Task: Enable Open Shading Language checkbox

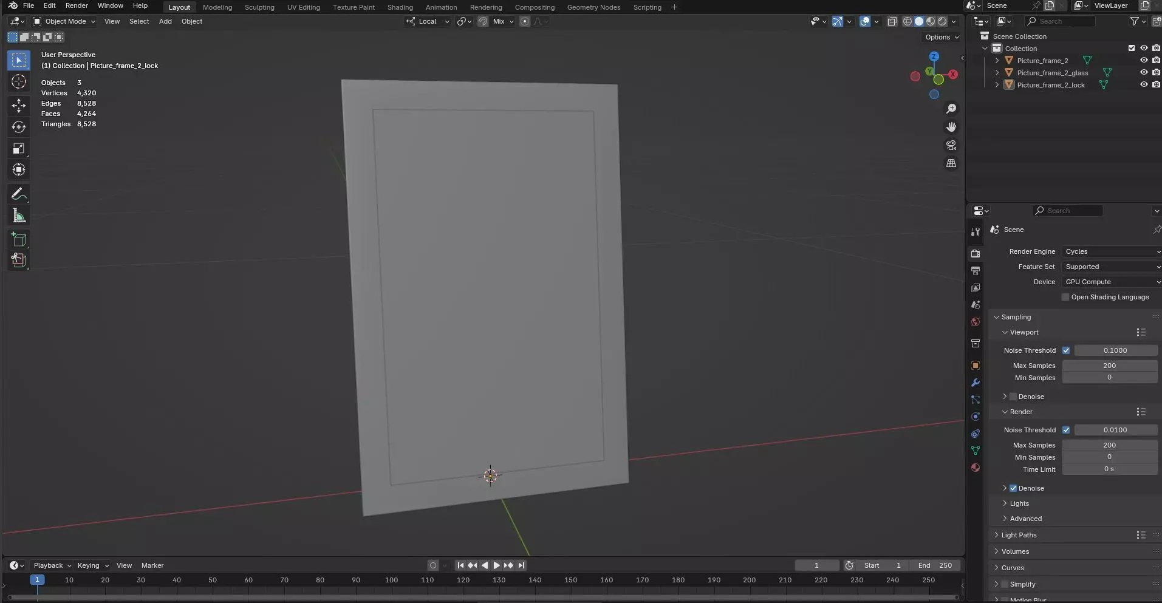Action: pyautogui.click(x=1065, y=297)
